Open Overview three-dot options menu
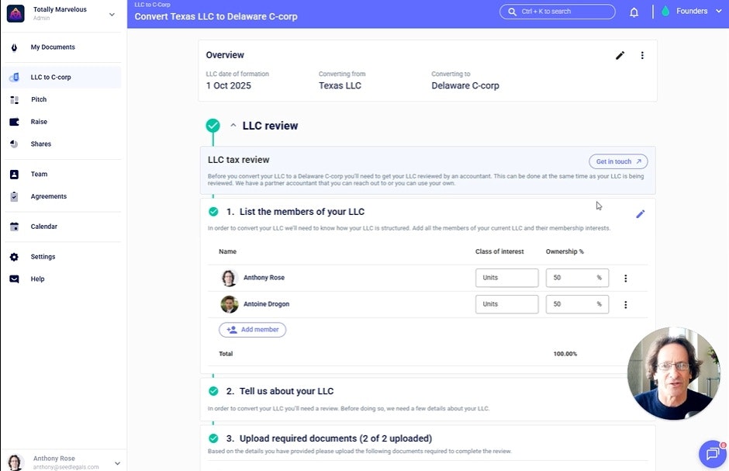729x471 pixels. [x=642, y=56]
